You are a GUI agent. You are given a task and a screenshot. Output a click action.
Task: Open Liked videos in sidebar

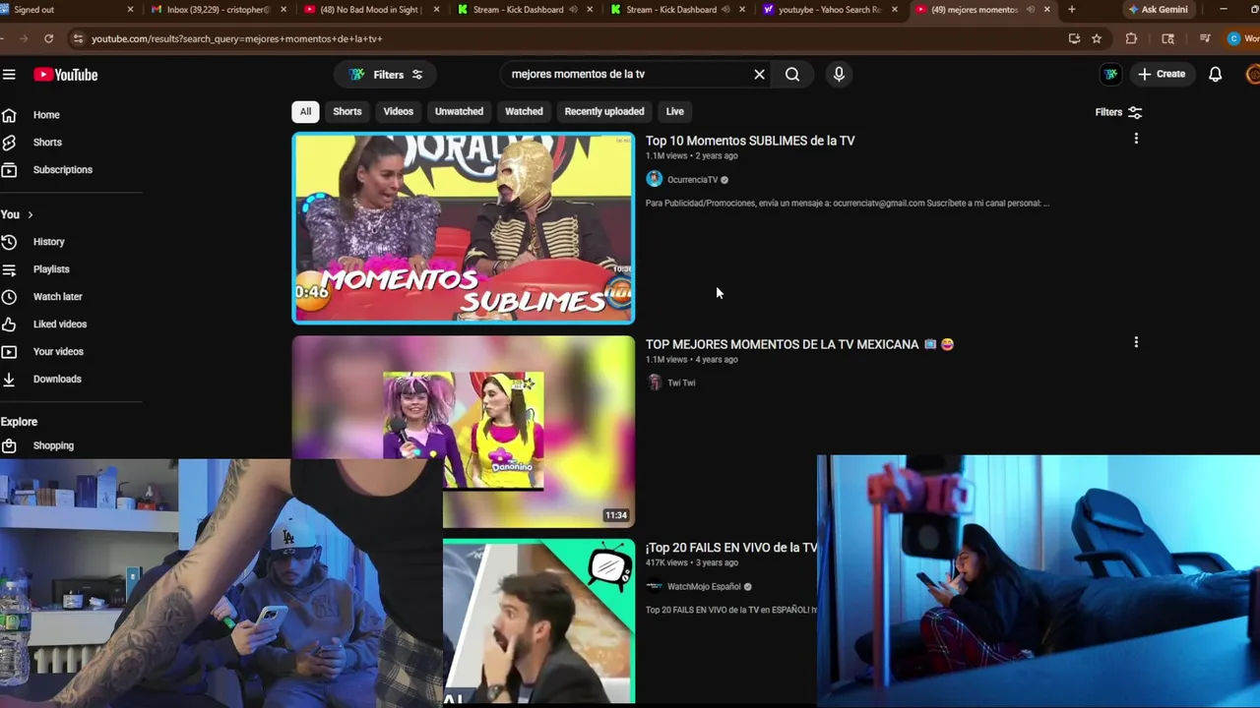click(59, 324)
